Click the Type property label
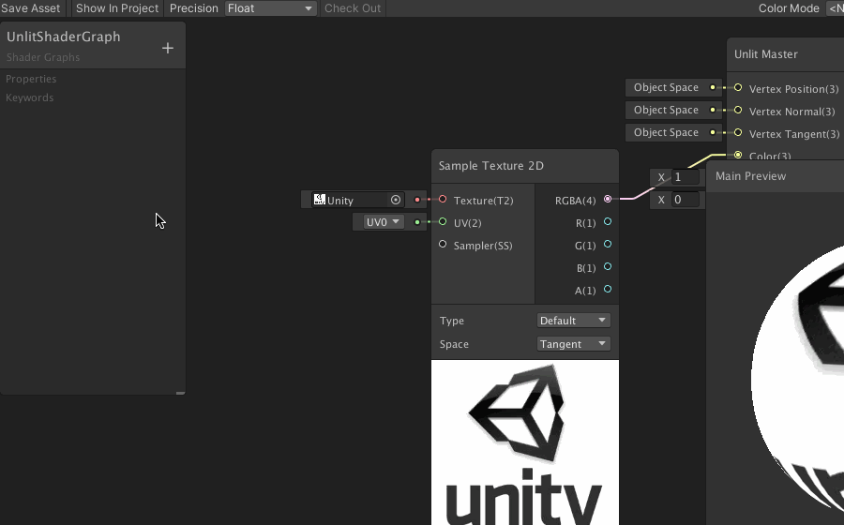 click(x=452, y=321)
